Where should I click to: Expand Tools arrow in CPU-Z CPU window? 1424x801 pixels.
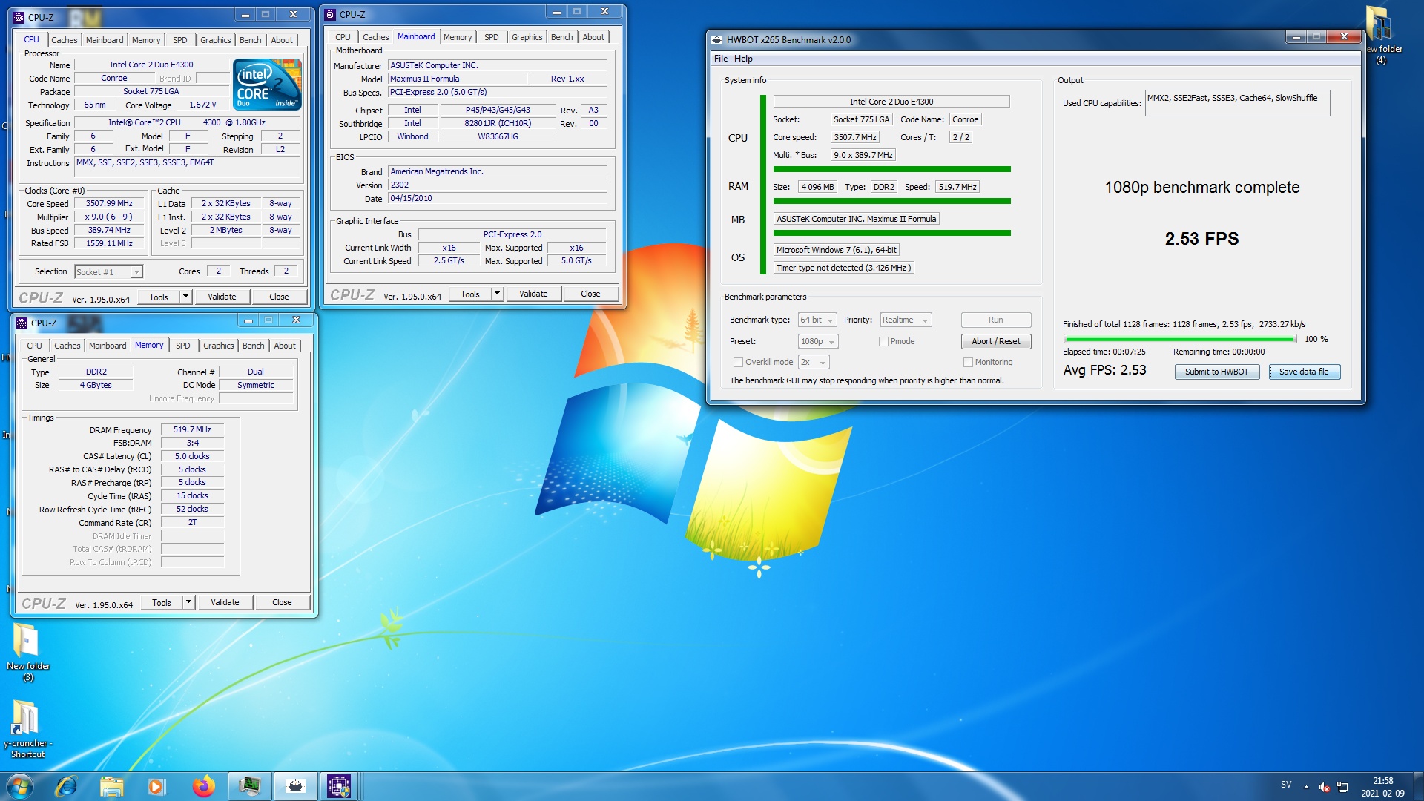pyautogui.click(x=185, y=297)
